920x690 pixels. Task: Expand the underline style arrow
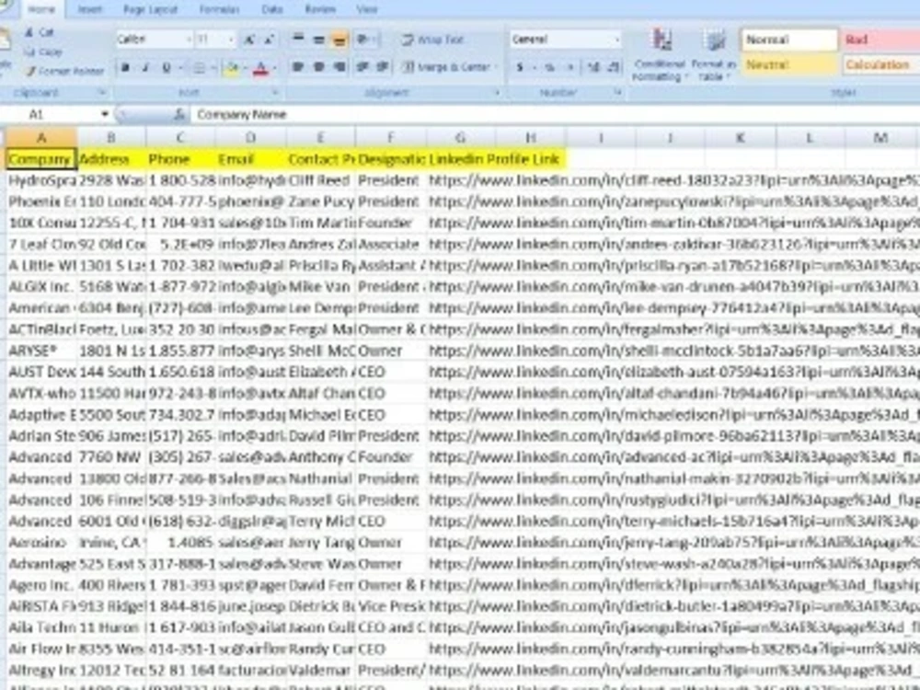click(x=179, y=67)
